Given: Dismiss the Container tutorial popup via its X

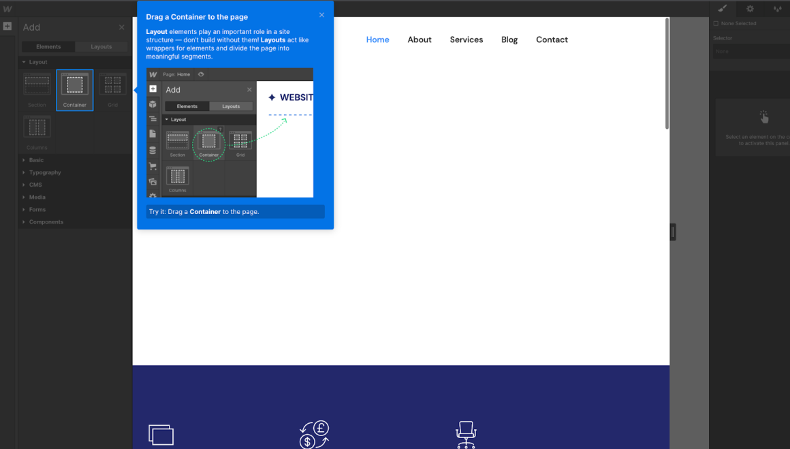Looking at the screenshot, I should [321, 14].
